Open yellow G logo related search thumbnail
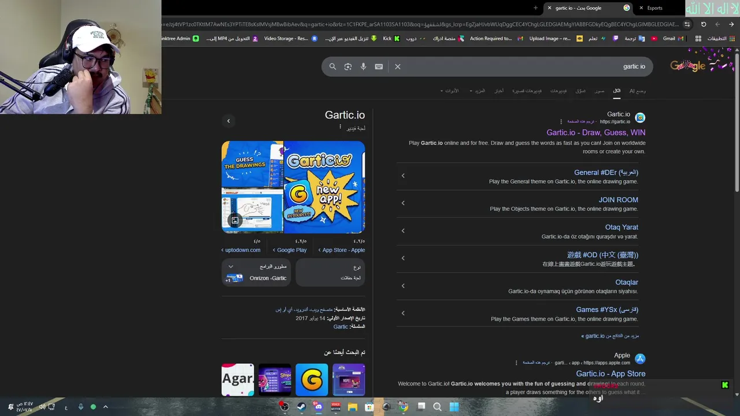The width and height of the screenshot is (740, 416). [x=312, y=380]
